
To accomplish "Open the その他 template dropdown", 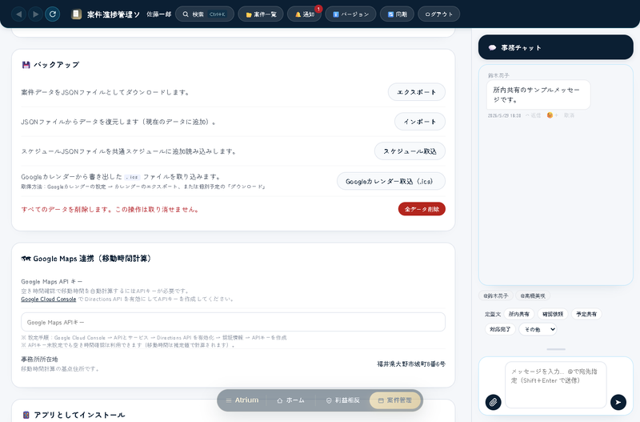I will pos(538,329).
